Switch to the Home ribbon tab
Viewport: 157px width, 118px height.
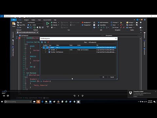pyautogui.click(x=20, y=20)
